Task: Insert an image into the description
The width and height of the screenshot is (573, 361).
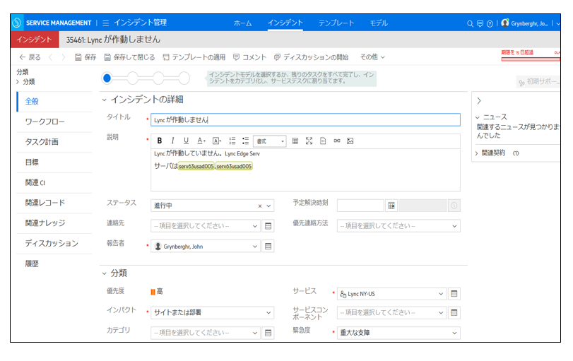Action: tap(350, 141)
